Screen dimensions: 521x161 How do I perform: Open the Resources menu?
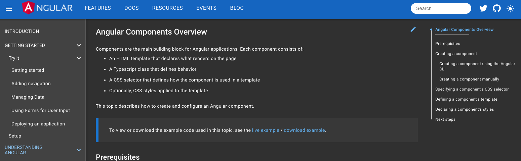point(167,8)
